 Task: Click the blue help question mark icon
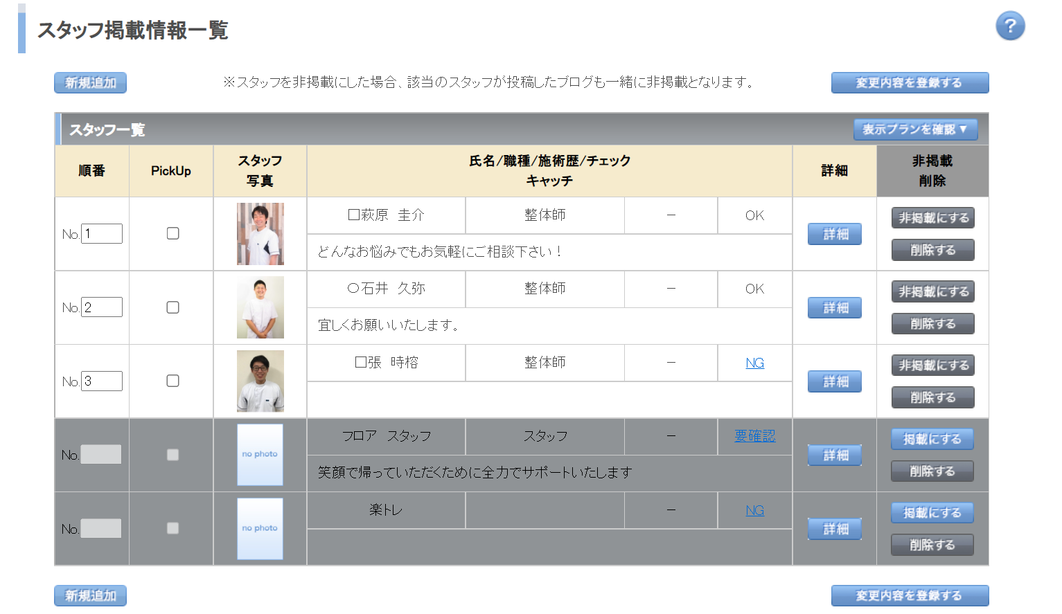point(1010,26)
